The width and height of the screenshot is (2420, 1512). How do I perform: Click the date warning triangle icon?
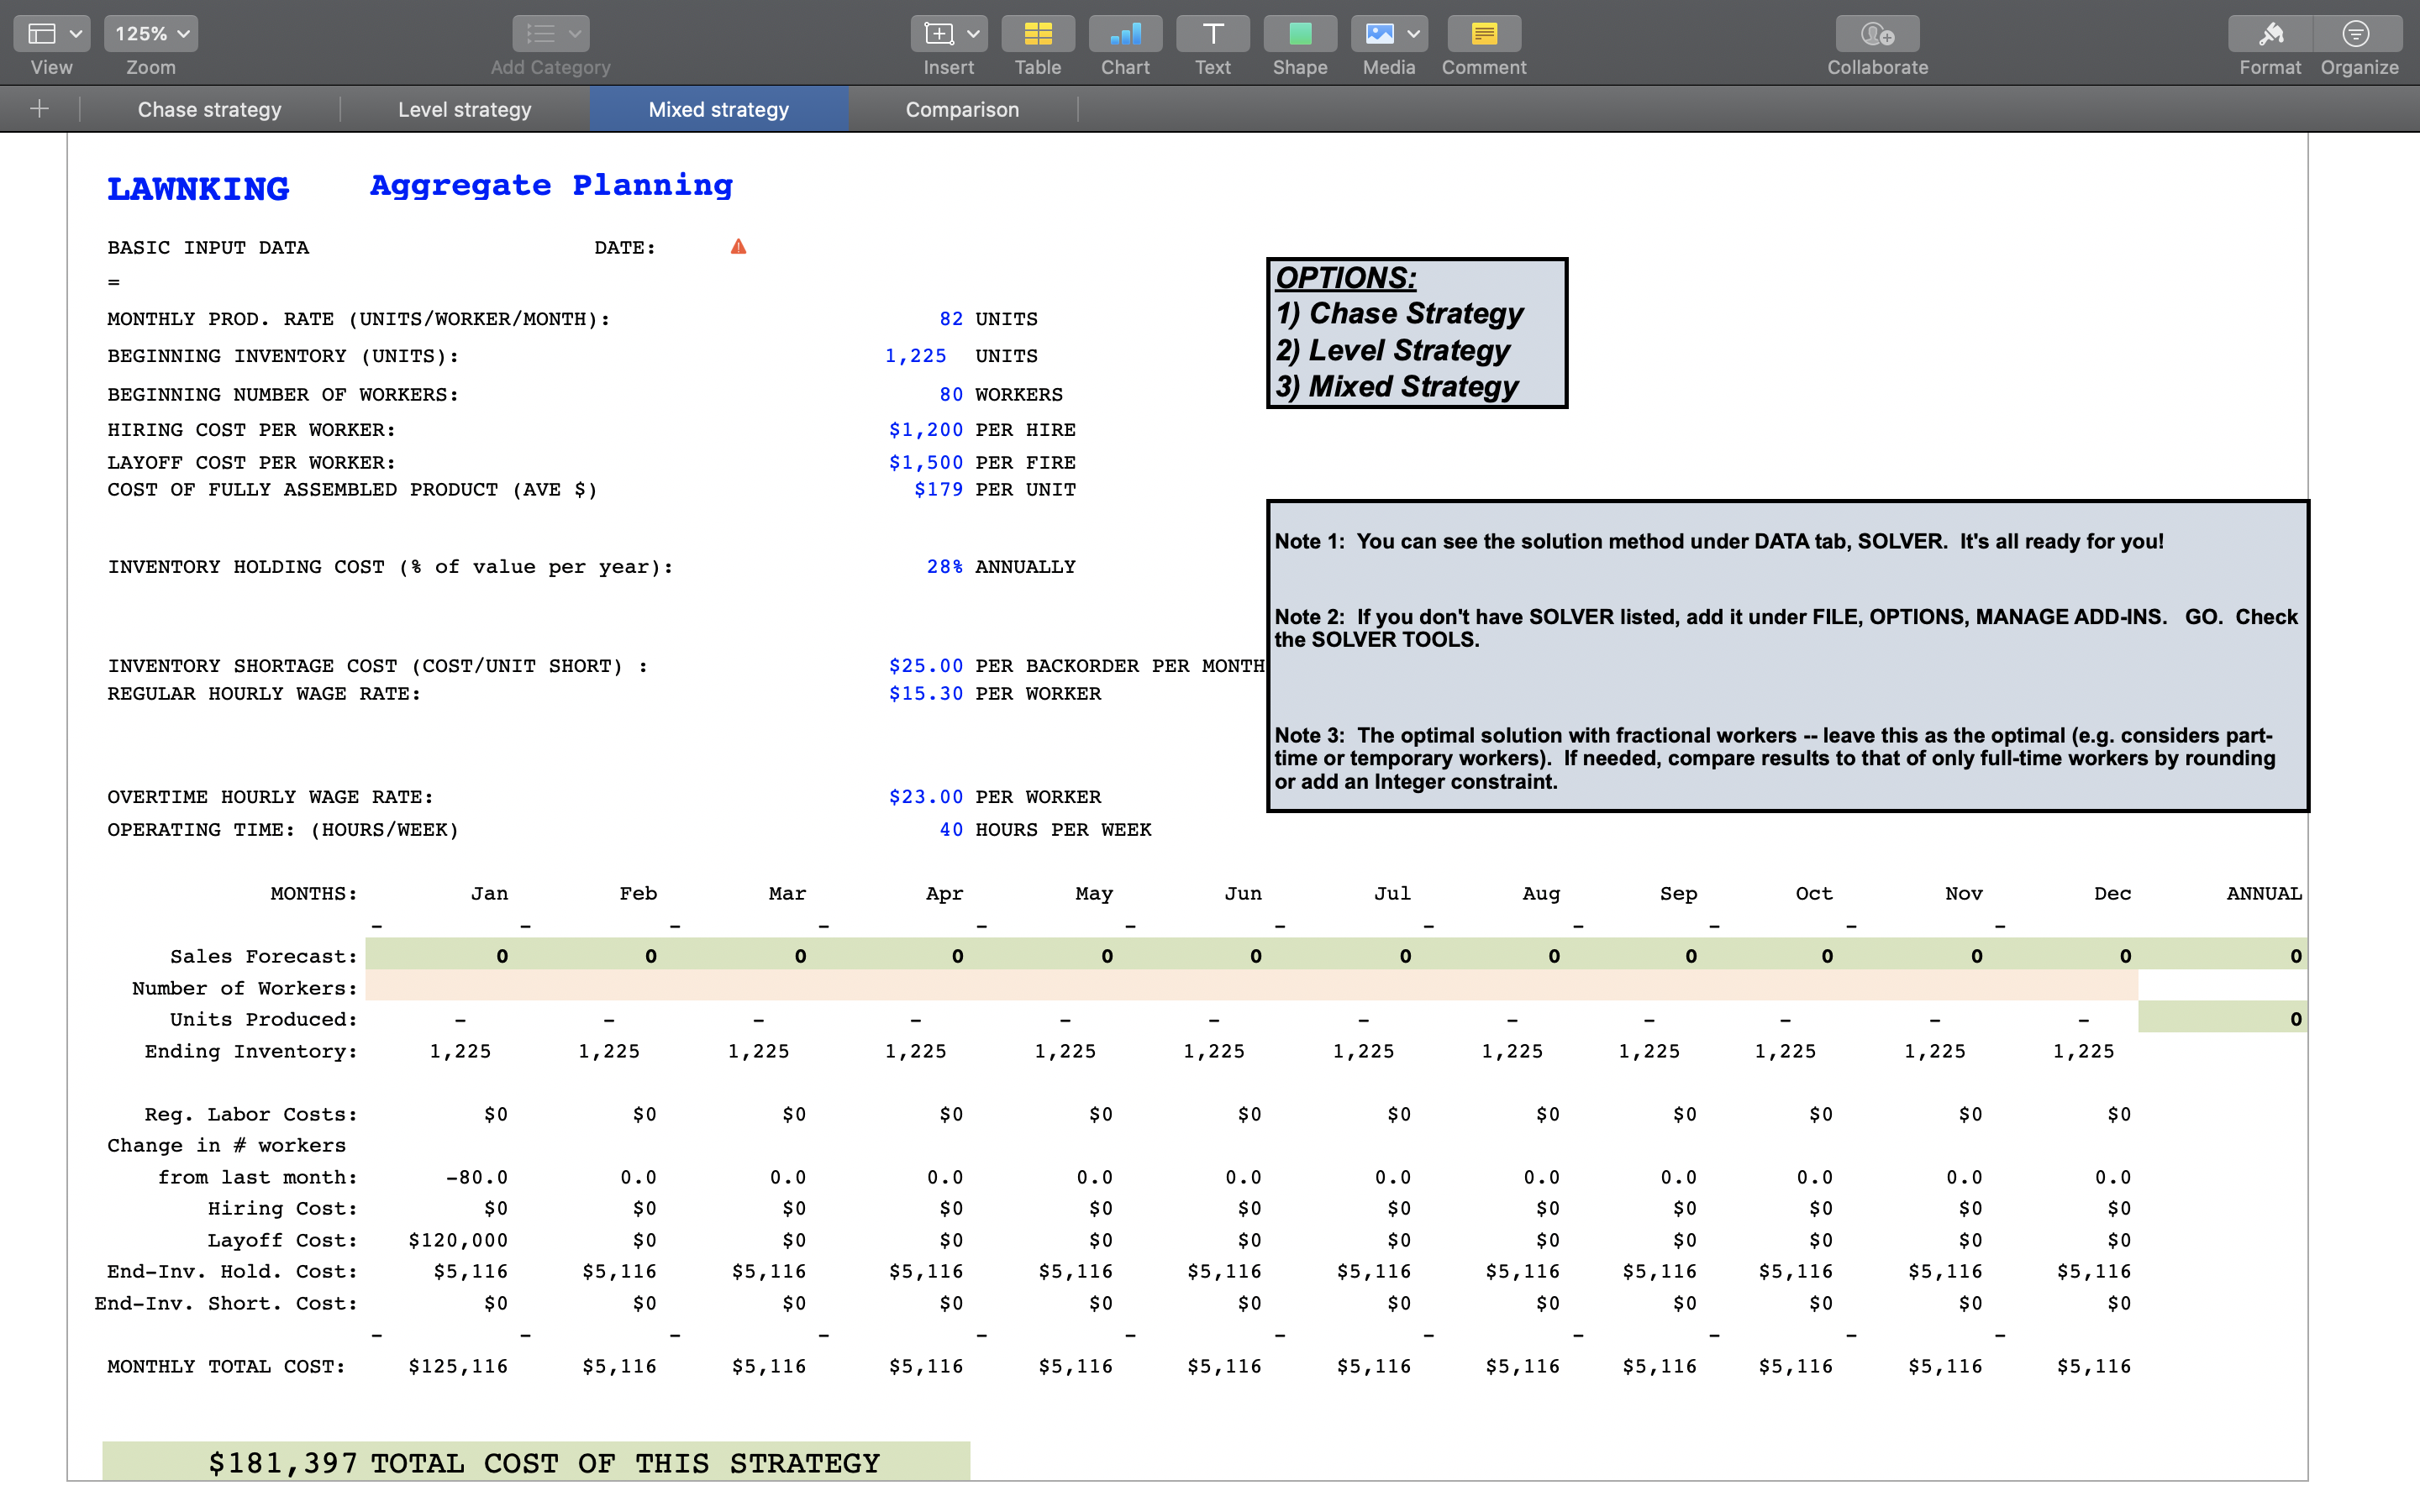tap(738, 247)
